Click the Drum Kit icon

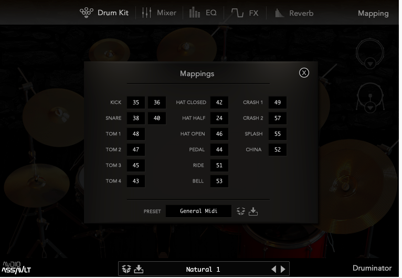pyautogui.click(x=87, y=13)
